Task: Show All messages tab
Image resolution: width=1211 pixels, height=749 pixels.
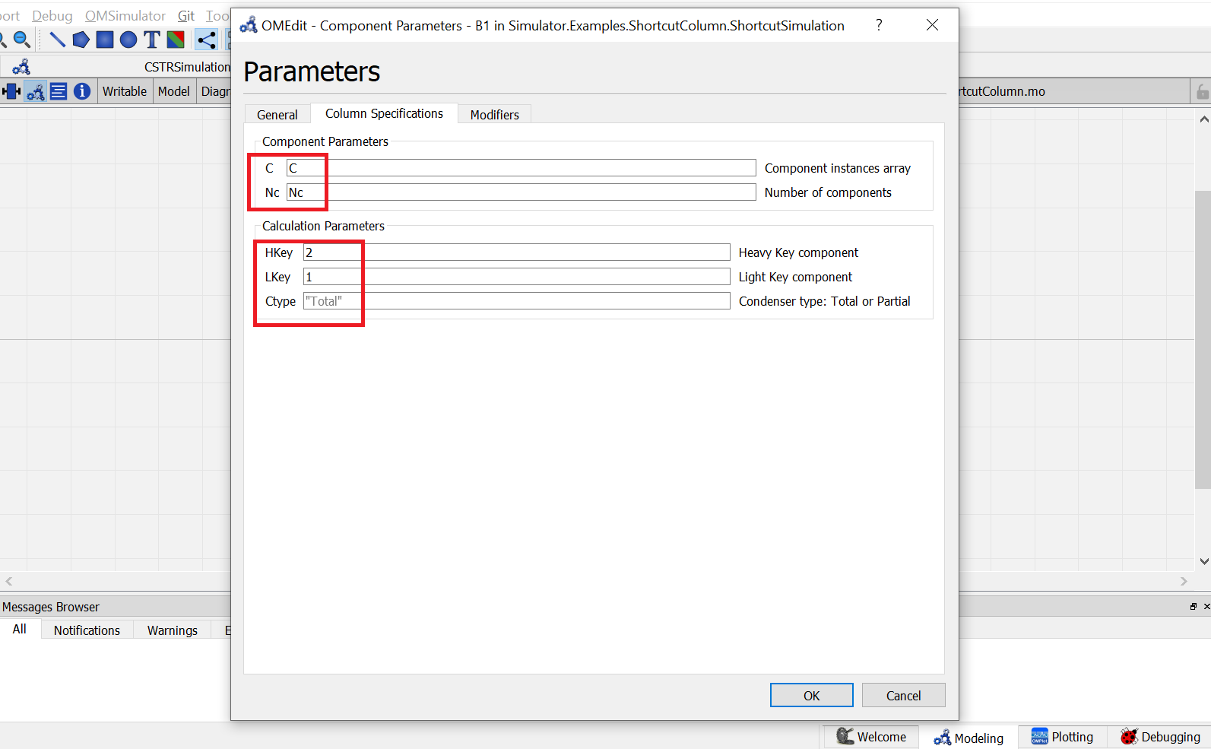Action: [x=20, y=629]
